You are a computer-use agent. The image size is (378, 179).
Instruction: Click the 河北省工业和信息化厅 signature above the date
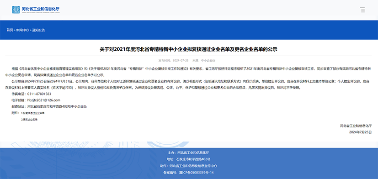pyautogui.click(x=356, y=126)
